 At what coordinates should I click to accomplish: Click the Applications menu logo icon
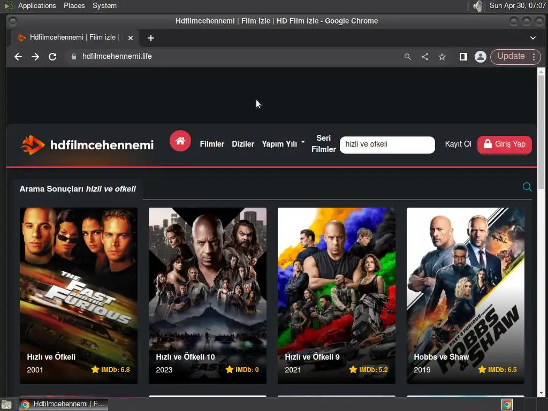tap(9, 6)
